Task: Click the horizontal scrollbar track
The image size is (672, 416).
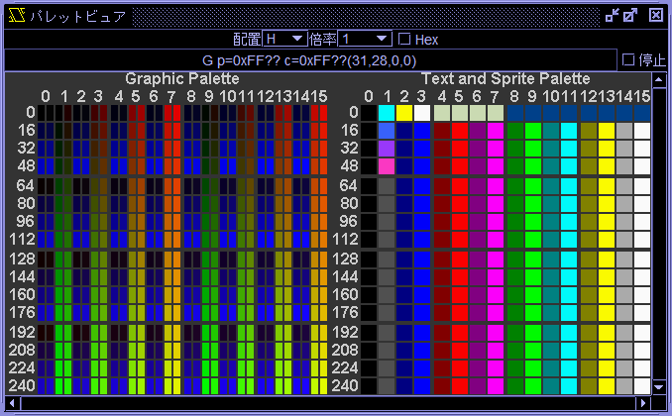Action: pyautogui.click(x=327, y=403)
